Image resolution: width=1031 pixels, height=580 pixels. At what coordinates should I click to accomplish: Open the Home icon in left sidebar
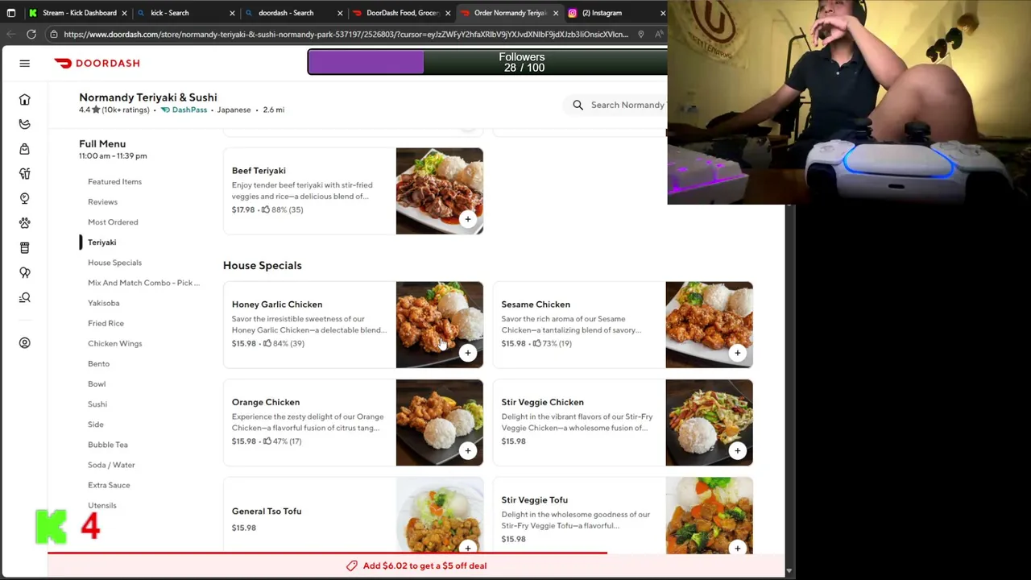[x=24, y=99]
